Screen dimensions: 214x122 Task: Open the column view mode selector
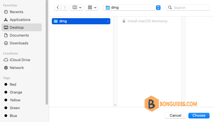point(76,8)
